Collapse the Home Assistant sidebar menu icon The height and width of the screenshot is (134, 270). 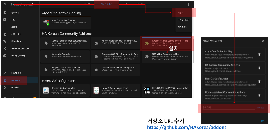(x=5, y=4)
